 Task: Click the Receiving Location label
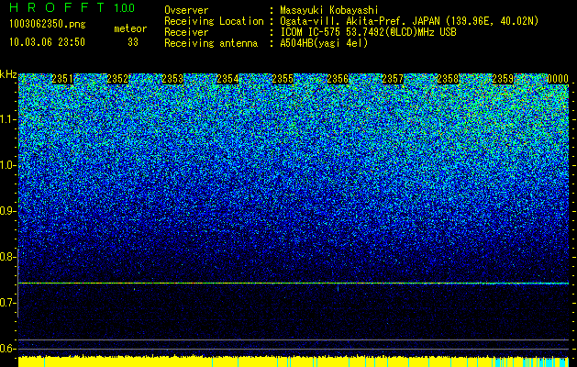coord(214,21)
